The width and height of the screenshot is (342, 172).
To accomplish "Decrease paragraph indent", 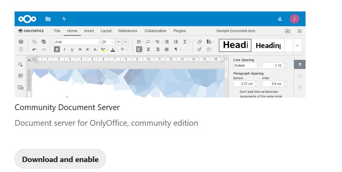I will click(x=167, y=42).
